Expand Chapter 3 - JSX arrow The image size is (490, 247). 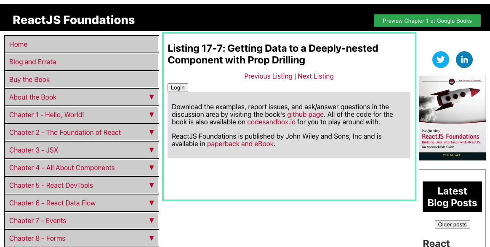click(x=152, y=150)
